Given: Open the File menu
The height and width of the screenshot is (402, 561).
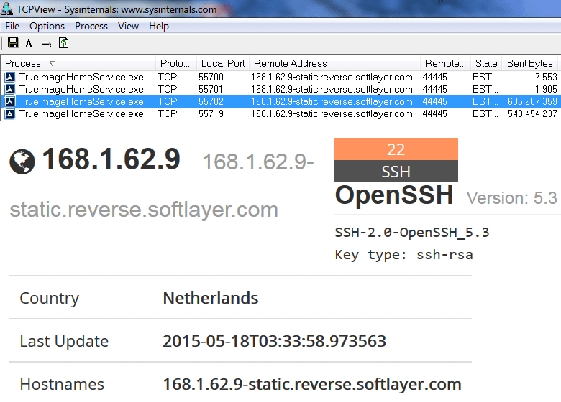Looking at the screenshot, I should [x=12, y=26].
